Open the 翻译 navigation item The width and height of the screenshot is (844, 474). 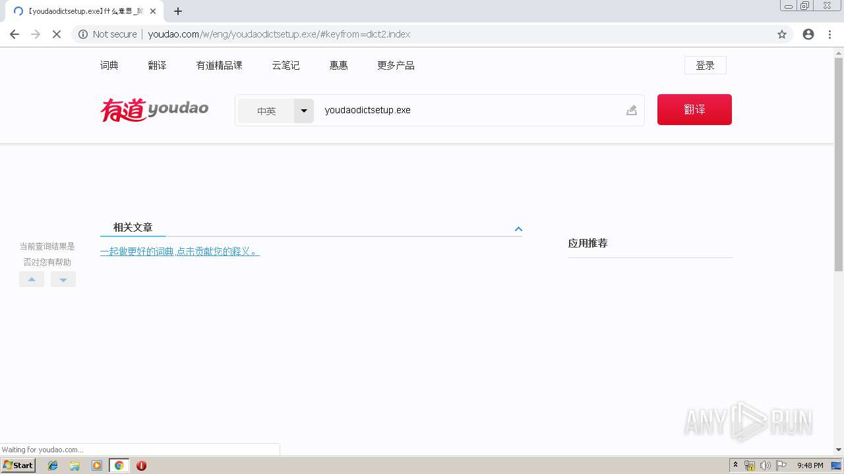(x=158, y=65)
